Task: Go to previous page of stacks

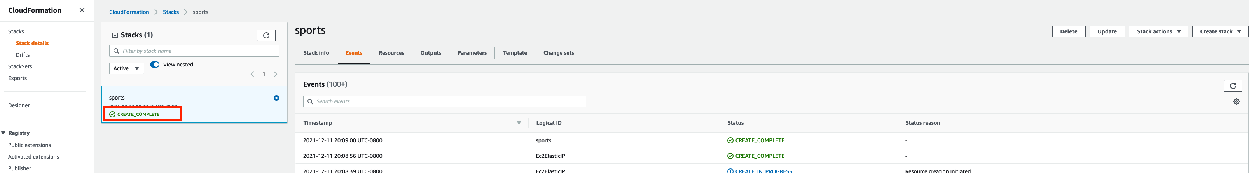Action: point(252,75)
